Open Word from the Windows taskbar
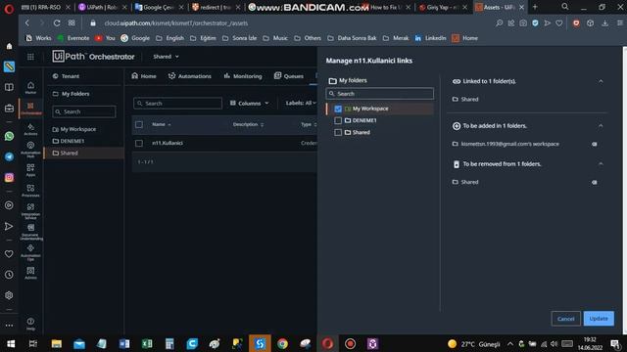 tap(124, 343)
